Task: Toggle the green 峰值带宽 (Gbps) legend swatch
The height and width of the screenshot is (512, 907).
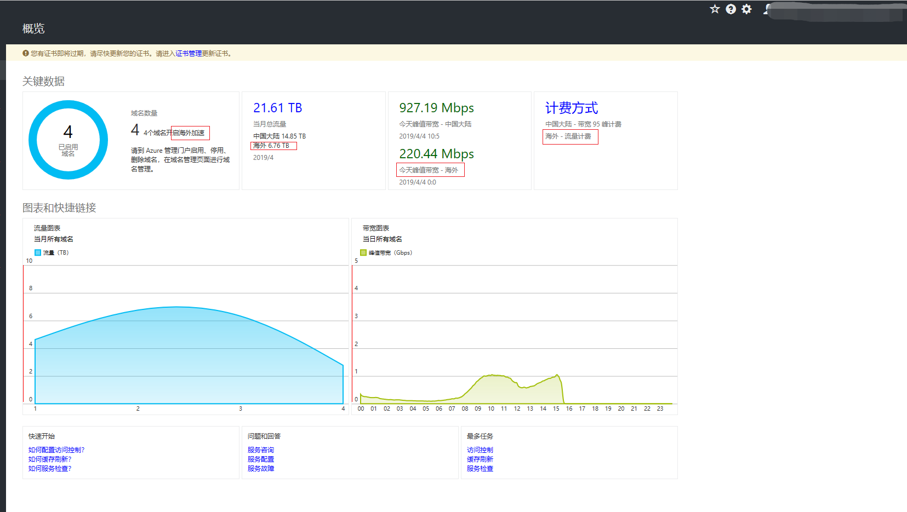Action: (x=363, y=252)
